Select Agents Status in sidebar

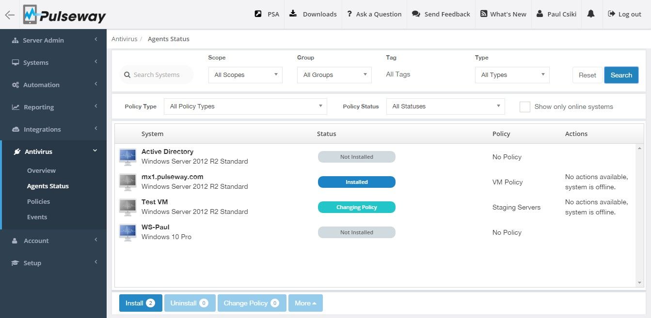coord(48,186)
